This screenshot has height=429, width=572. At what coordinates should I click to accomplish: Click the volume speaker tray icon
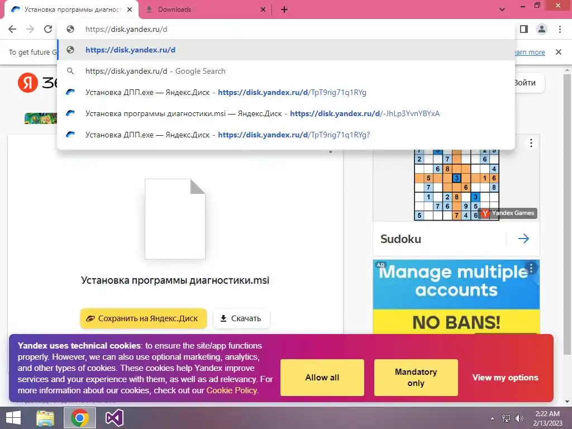[x=519, y=418]
